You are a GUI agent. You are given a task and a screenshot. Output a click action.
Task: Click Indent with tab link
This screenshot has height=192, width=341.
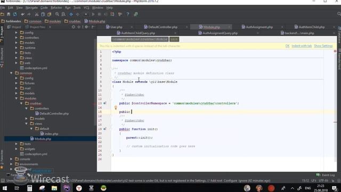click(302, 46)
